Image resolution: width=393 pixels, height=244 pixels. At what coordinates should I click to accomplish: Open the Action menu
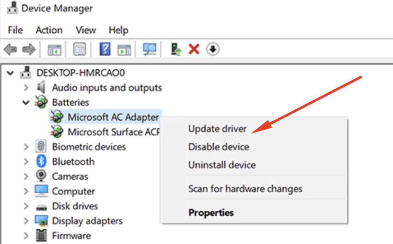click(49, 30)
